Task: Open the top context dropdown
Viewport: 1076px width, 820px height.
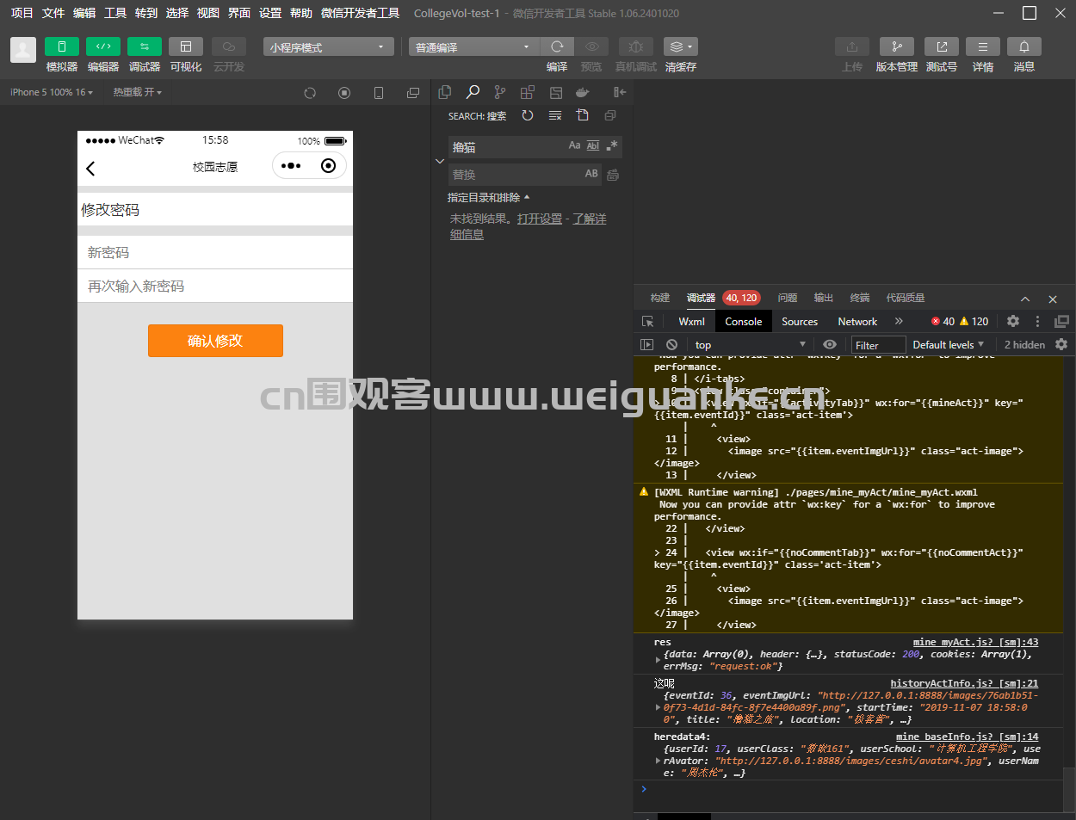Action: click(x=750, y=344)
